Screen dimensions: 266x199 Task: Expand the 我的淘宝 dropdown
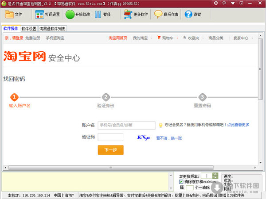[x=152, y=38]
